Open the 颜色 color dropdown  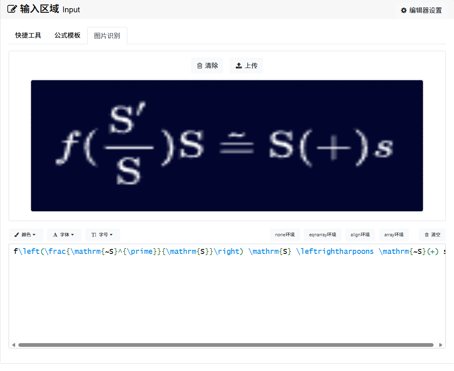(26, 235)
